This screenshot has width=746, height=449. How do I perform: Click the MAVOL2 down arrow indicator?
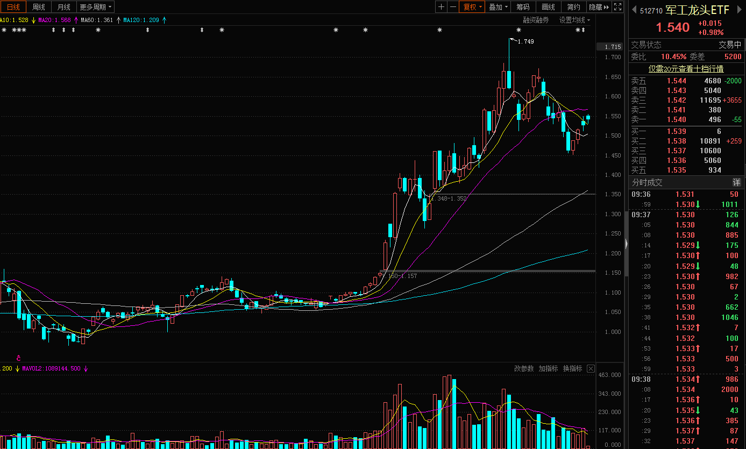[86, 368]
